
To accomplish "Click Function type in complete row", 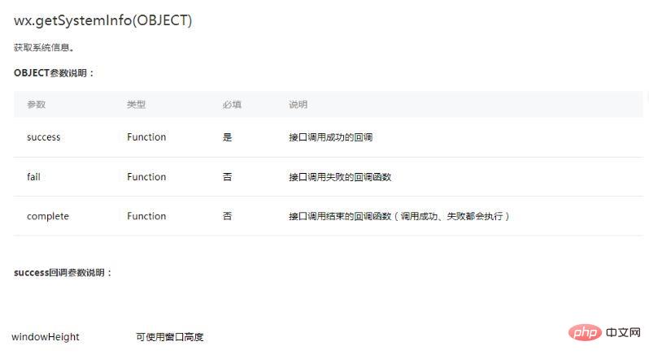I will point(146,216).
